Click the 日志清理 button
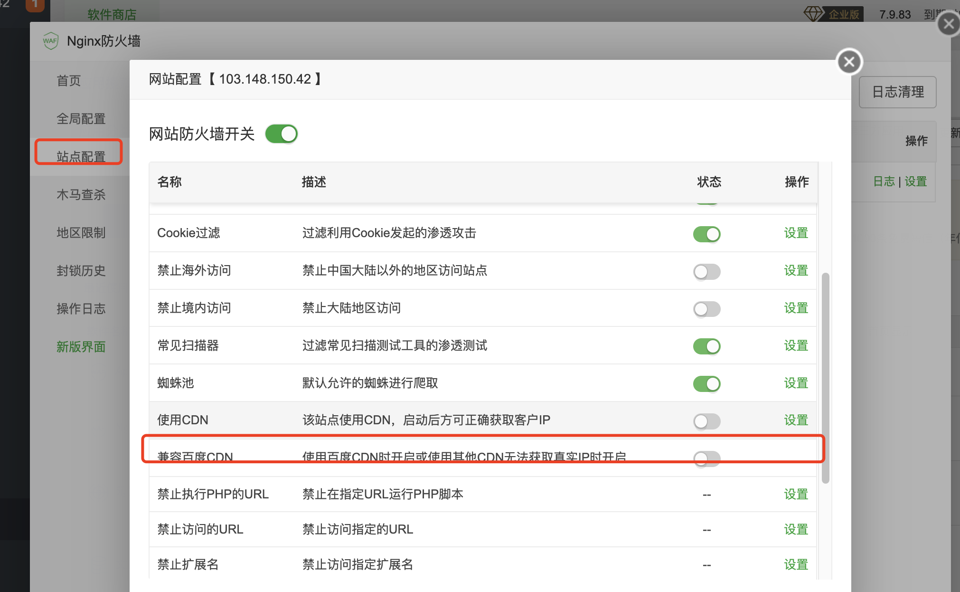The width and height of the screenshot is (960, 592). coord(897,92)
